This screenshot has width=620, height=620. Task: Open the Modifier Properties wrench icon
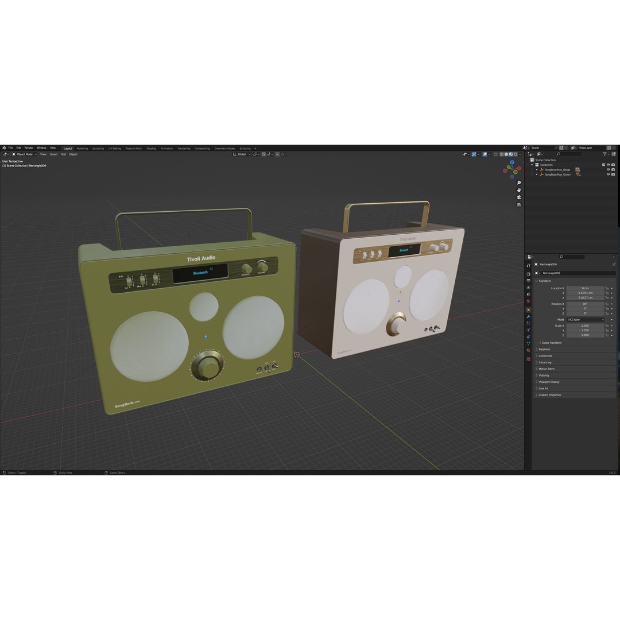click(x=529, y=316)
